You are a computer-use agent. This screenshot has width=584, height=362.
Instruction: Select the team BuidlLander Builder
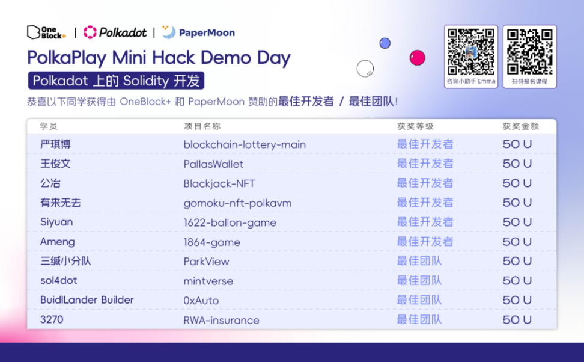(x=87, y=300)
